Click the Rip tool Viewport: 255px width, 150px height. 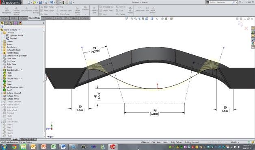click(x=147, y=9)
